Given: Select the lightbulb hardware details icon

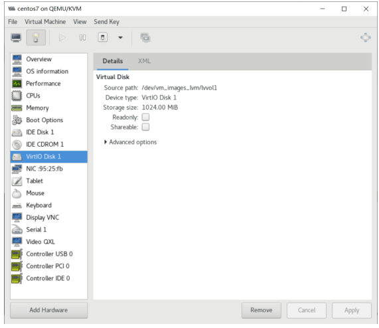Looking at the screenshot, I should 36,37.
